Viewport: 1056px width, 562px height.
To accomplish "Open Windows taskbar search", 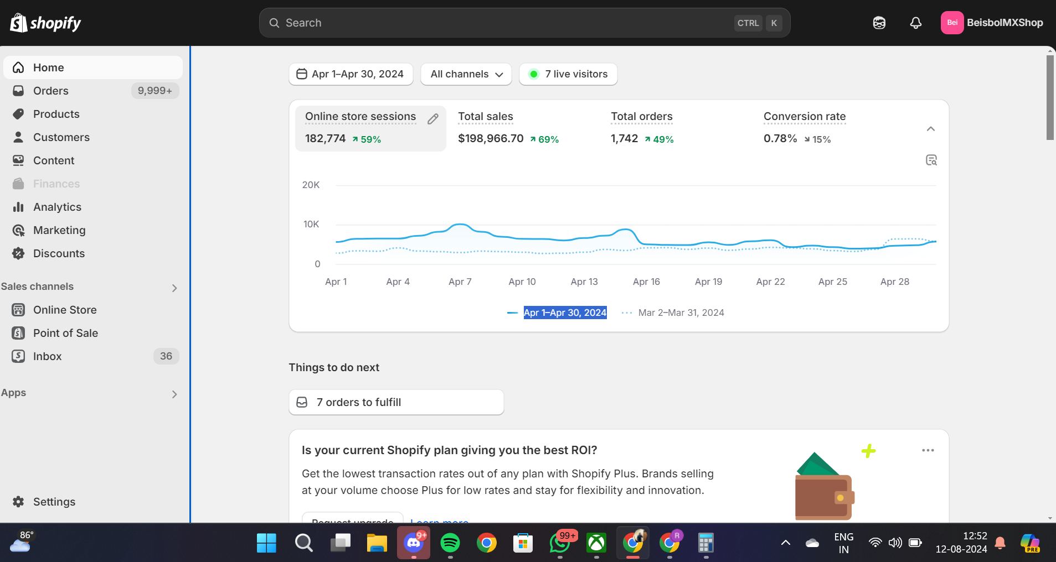I will 303,543.
